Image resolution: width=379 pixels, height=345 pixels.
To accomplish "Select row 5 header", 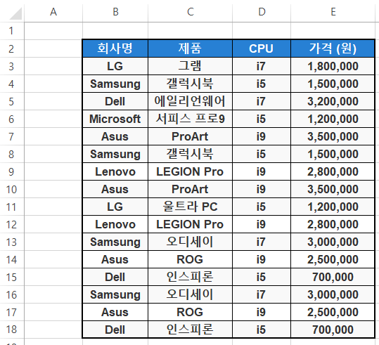I will pos(12,101).
